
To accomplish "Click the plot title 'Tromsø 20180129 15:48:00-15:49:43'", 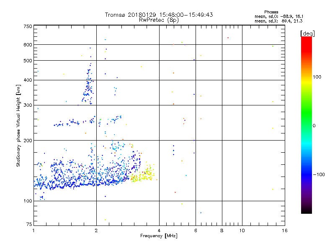I will (159, 15).
